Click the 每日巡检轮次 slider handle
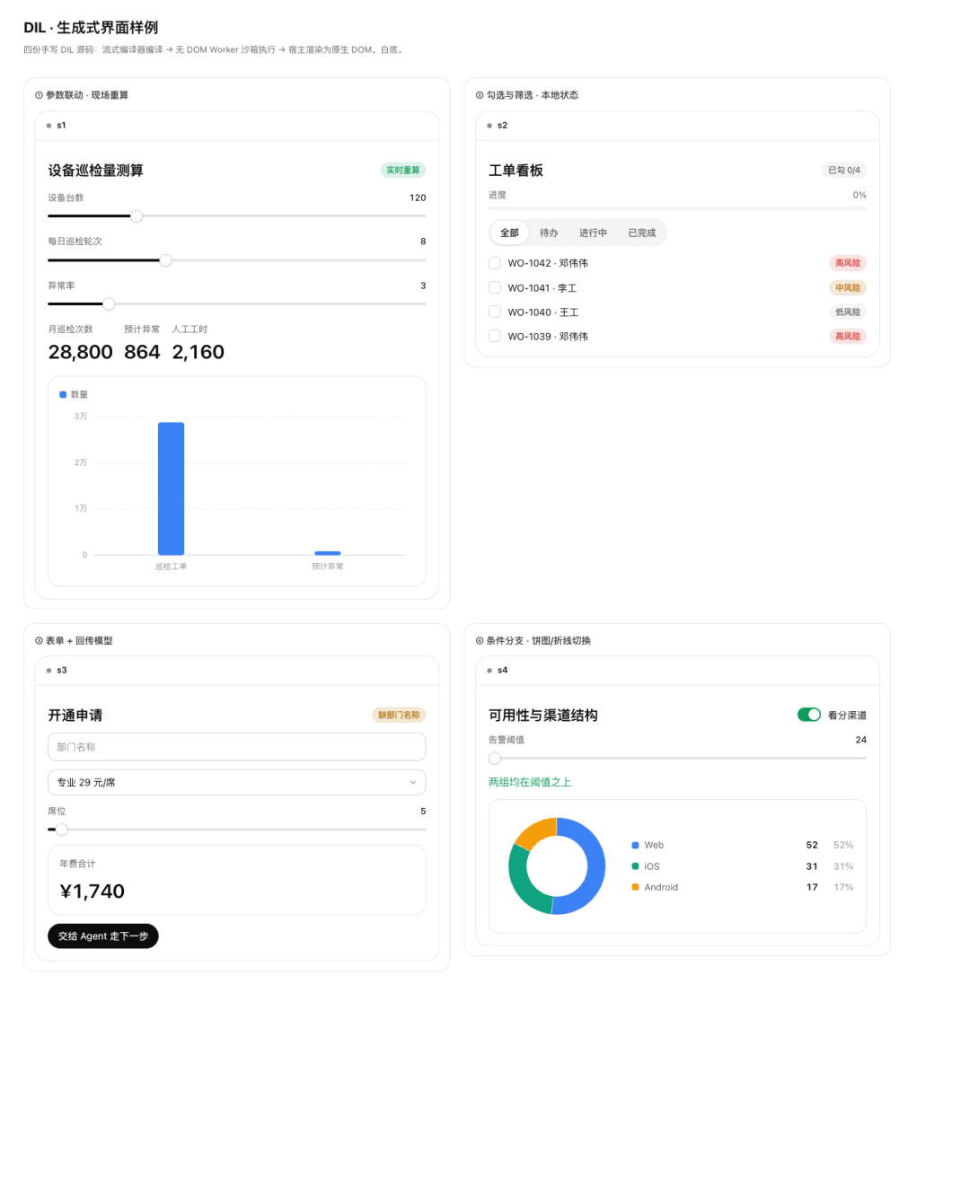 (x=165, y=260)
